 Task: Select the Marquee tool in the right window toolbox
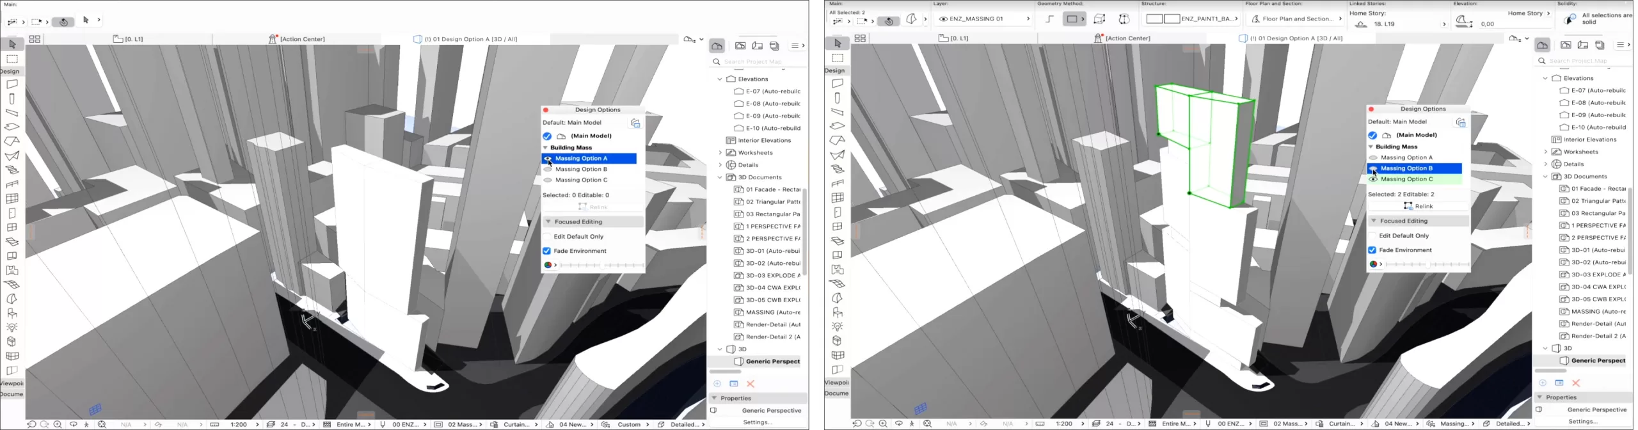point(838,58)
